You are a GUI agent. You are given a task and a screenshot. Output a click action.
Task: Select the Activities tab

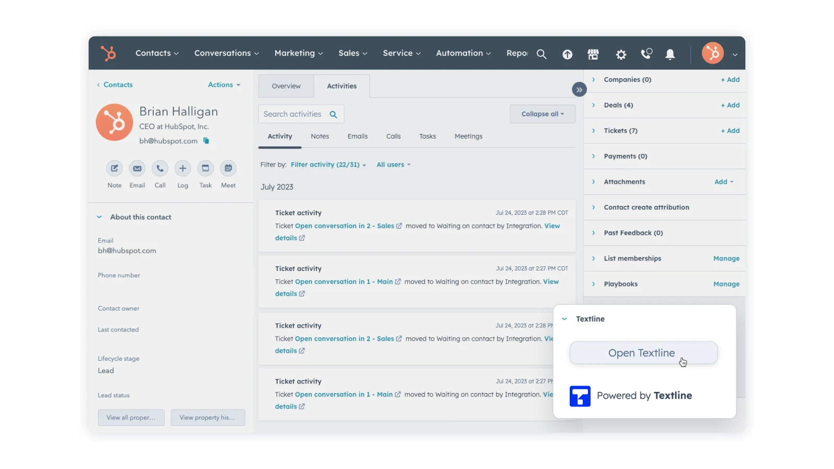[342, 86]
